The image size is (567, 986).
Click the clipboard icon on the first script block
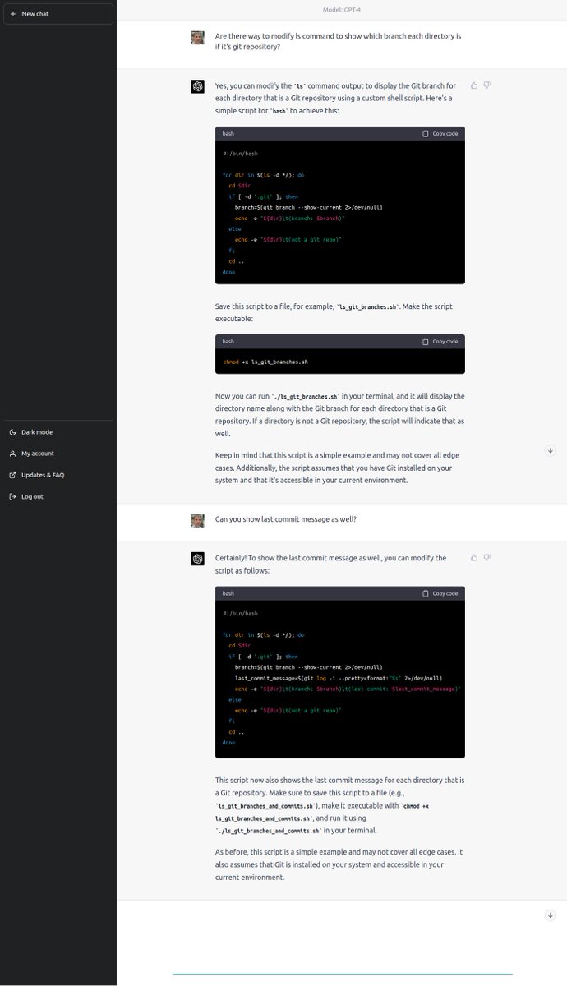click(425, 133)
